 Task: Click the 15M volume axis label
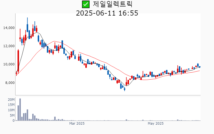(11, 105)
